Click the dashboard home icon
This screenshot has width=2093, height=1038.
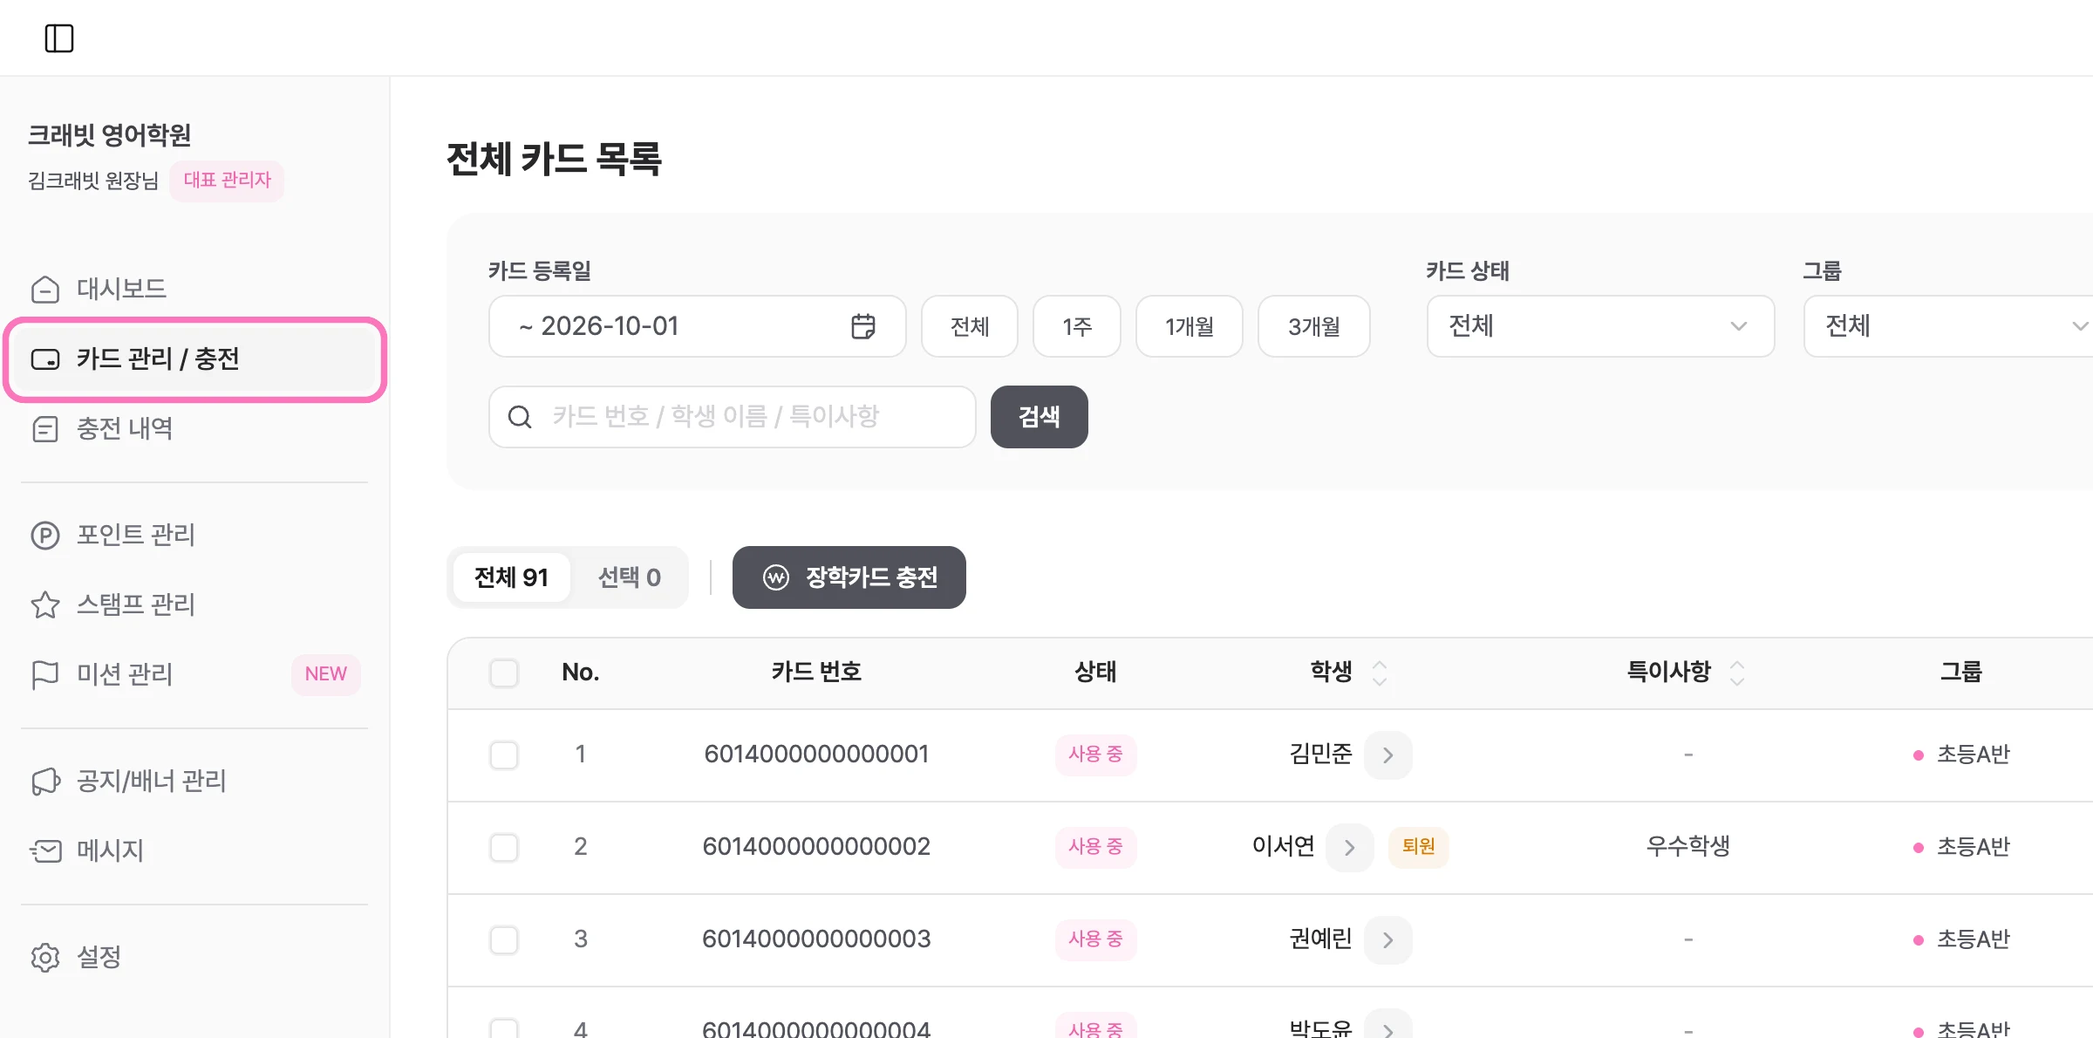pos(45,289)
